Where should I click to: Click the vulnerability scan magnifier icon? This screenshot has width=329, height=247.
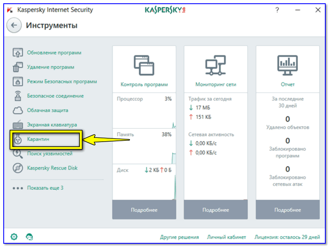[x=18, y=154]
